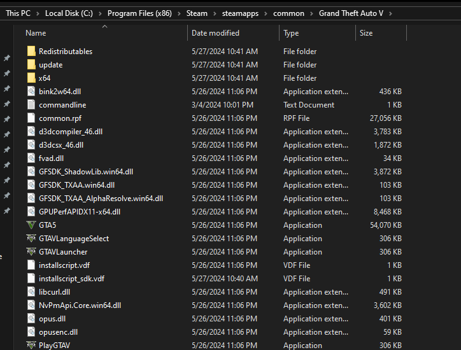Screen dimensions: 461x350
Task: Click the Text Document type cell
Action: pyautogui.click(x=309, y=105)
